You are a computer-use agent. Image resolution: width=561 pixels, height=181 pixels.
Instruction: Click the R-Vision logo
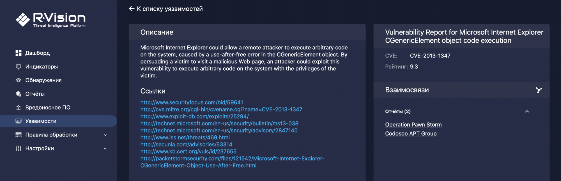[51, 20]
